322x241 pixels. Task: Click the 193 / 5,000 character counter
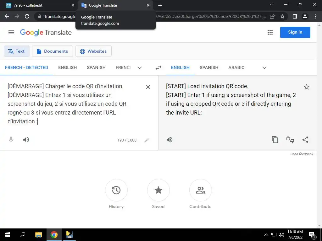click(127, 140)
